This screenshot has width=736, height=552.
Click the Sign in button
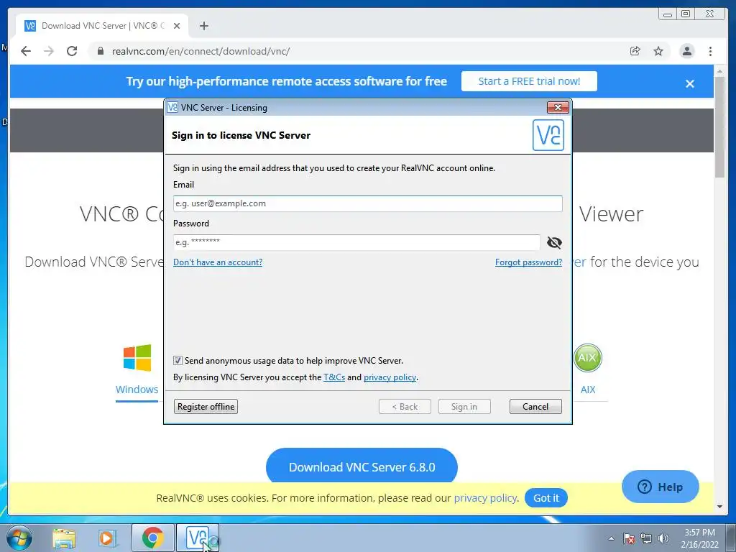click(x=464, y=407)
